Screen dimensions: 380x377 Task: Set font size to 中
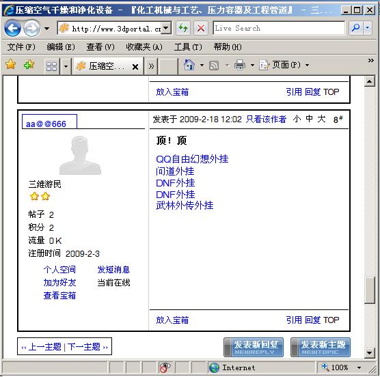point(309,119)
